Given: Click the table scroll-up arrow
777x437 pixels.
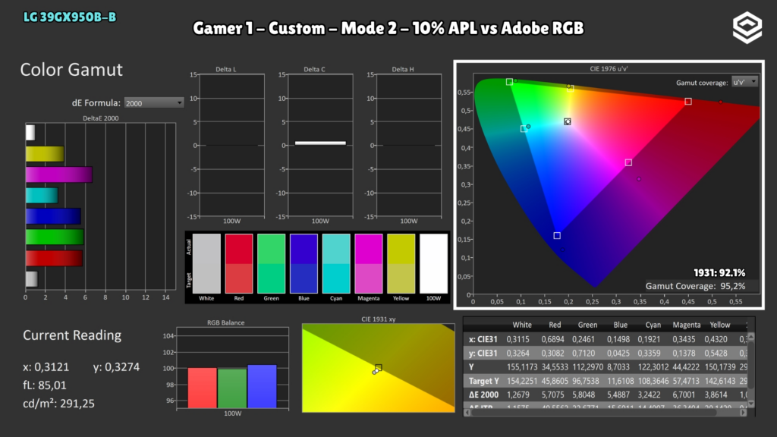Looking at the screenshot, I should [x=751, y=336].
